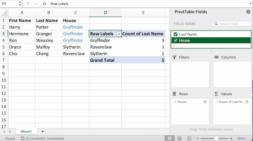Click cell containing Hermione
This screenshot has width=253, height=141.
(22, 34)
